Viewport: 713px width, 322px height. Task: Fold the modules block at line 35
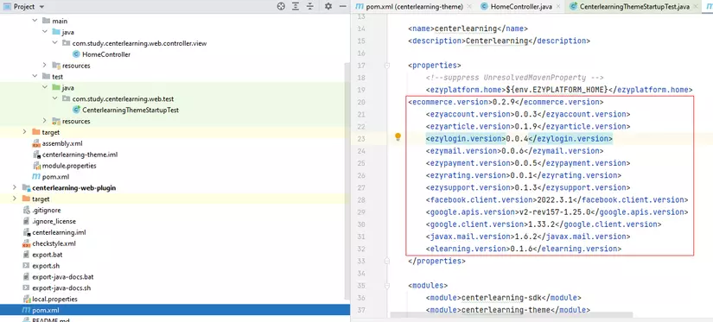click(x=387, y=286)
